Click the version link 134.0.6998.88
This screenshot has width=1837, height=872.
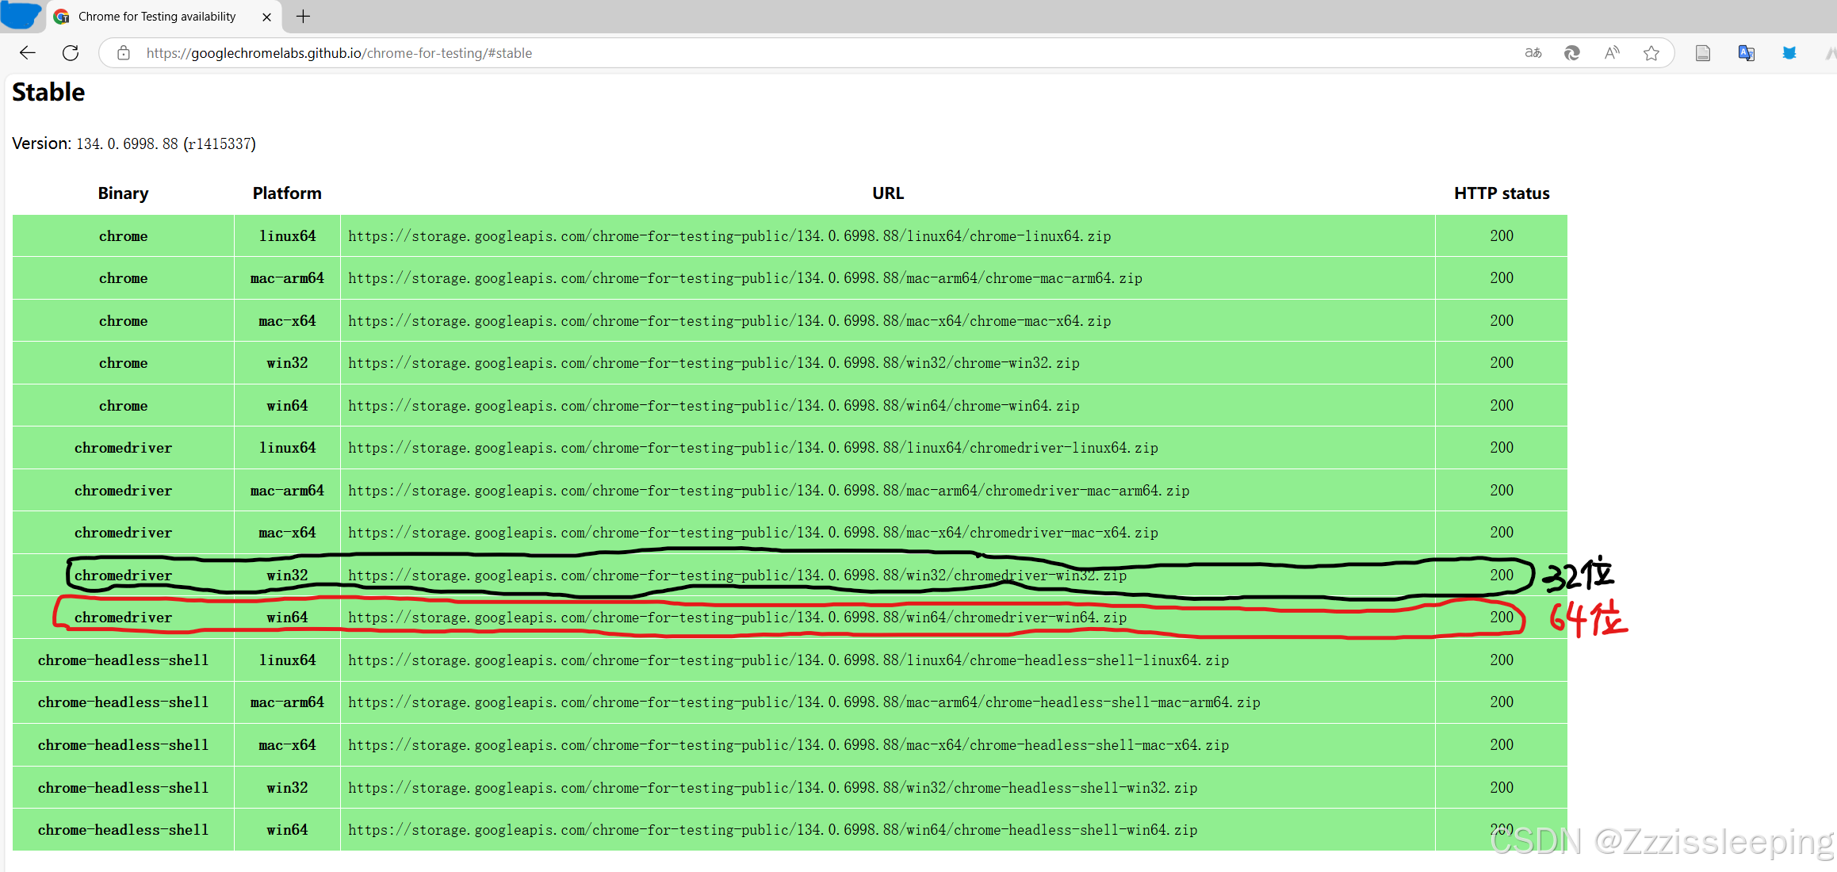pos(126,143)
